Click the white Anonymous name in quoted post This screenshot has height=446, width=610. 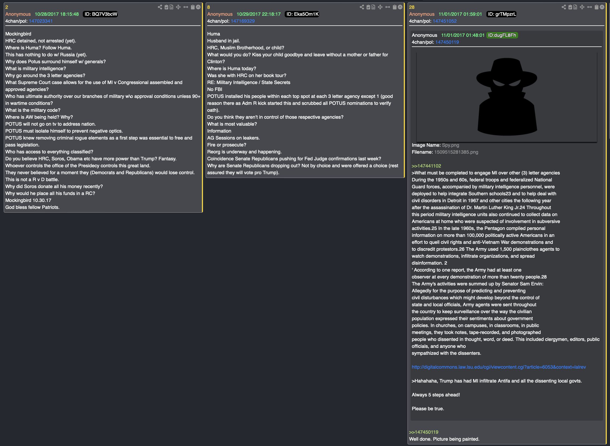[424, 35]
